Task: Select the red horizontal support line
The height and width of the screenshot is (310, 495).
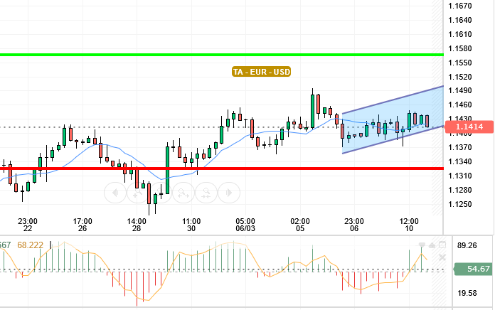Action: point(222,169)
